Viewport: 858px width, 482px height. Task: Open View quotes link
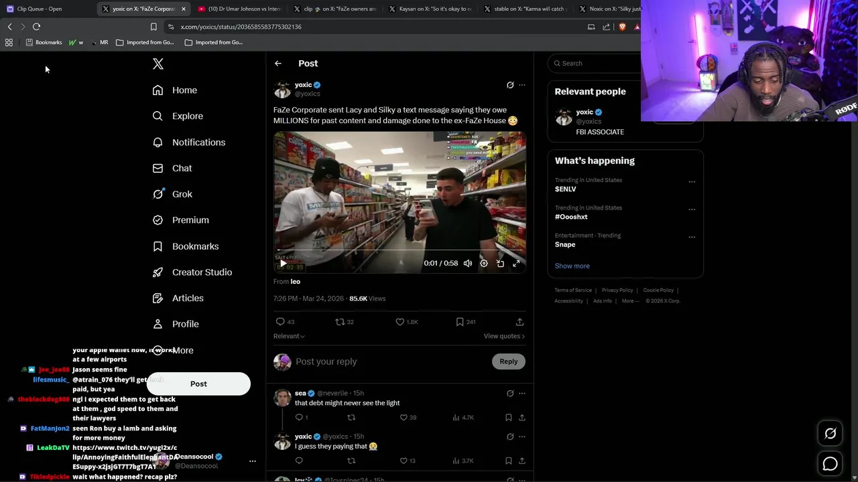504,336
